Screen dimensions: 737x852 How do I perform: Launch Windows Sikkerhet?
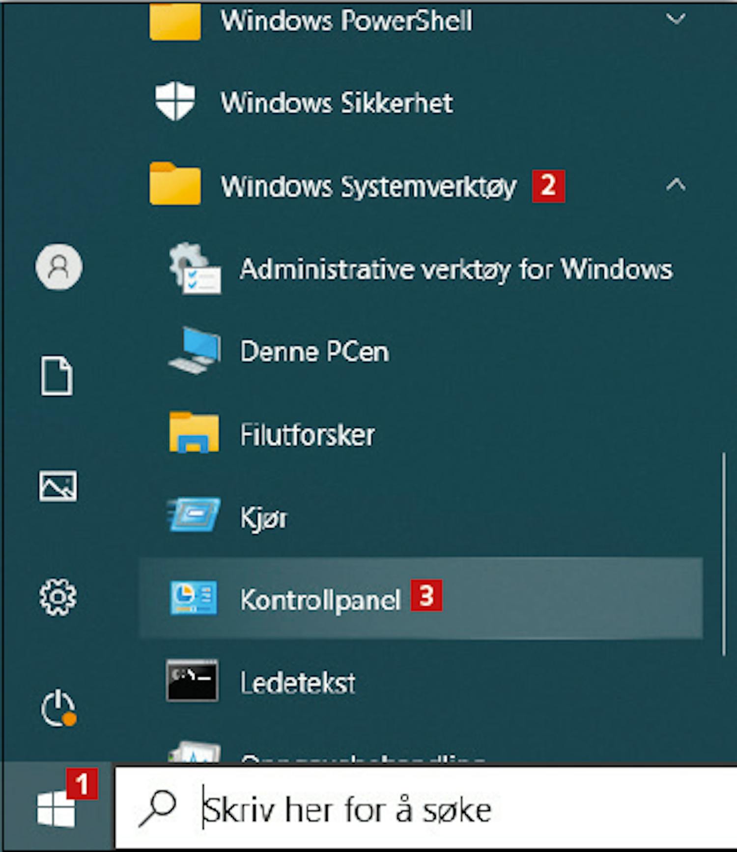click(337, 102)
